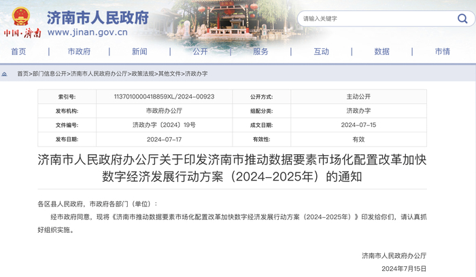
Task: Click the 发布日期 label cell
Action: pyautogui.click(x=67, y=139)
